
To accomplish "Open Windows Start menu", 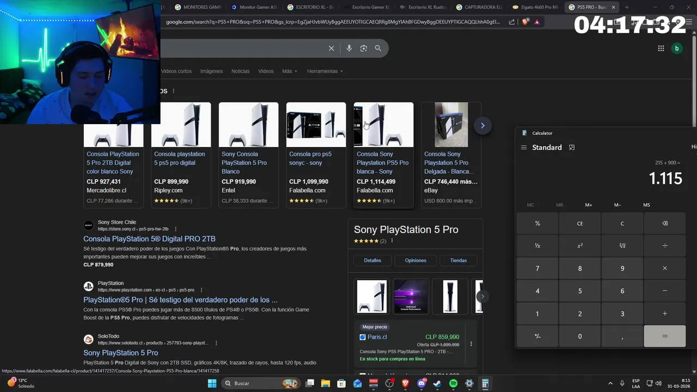I will point(212,383).
